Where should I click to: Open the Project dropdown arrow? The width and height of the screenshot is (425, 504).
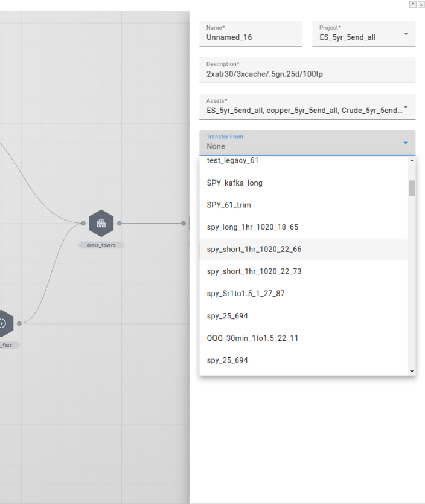(x=406, y=34)
